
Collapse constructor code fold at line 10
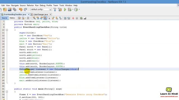[x=7, y=30]
